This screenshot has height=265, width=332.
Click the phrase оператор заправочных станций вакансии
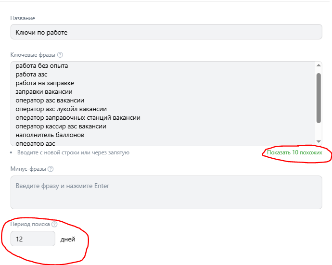tap(78, 118)
